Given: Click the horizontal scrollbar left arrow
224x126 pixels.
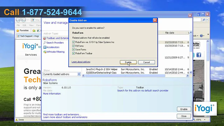Looking at the screenshot, I should (x=83, y=75).
